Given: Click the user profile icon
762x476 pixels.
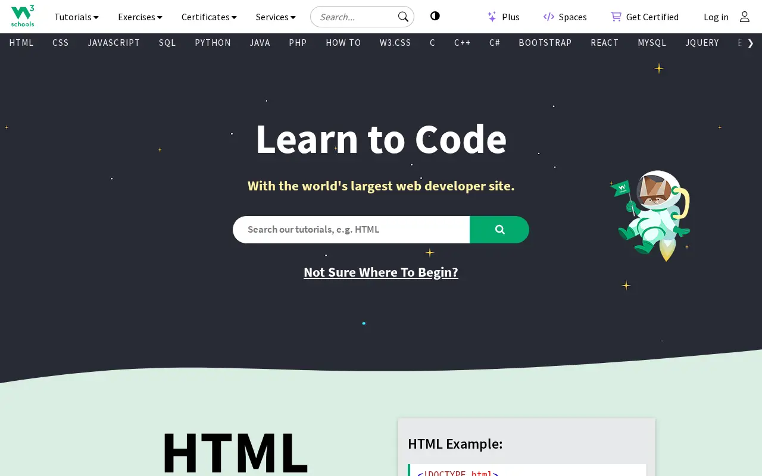Looking at the screenshot, I should [x=745, y=17].
